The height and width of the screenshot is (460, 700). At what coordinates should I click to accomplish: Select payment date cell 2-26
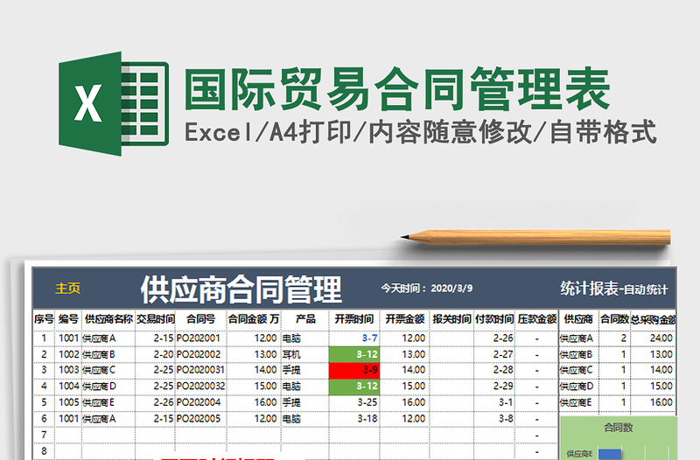pos(494,338)
